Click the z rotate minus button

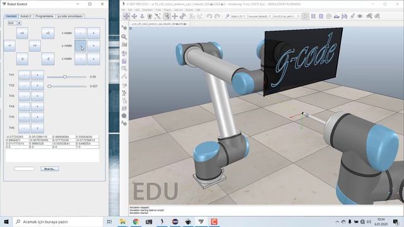[x=80, y=59]
